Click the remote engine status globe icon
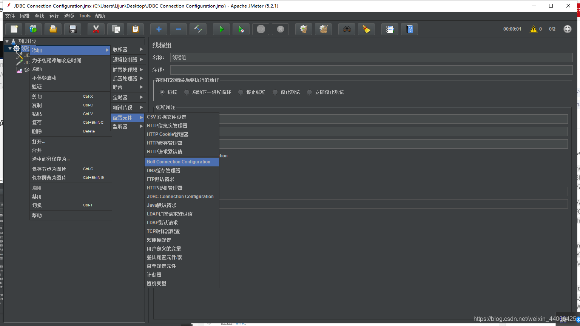 [567, 29]
